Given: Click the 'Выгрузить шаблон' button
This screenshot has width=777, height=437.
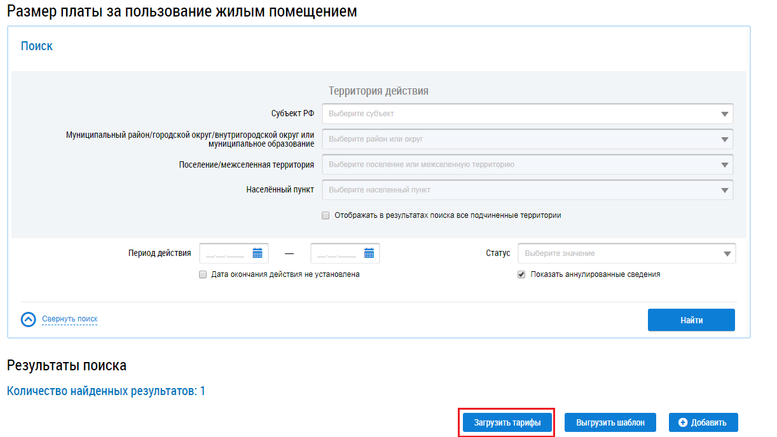Looking at the screenshot, I should 610,422.
